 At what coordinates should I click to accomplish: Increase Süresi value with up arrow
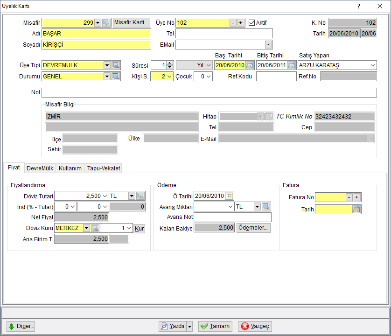click(170, 63)
